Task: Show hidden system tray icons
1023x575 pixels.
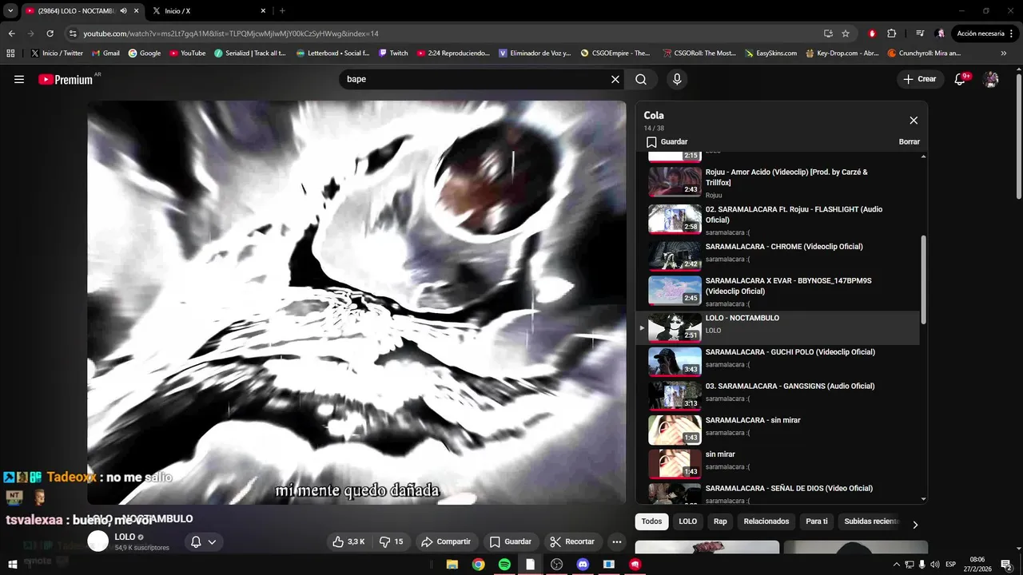Action: [896, 565]
